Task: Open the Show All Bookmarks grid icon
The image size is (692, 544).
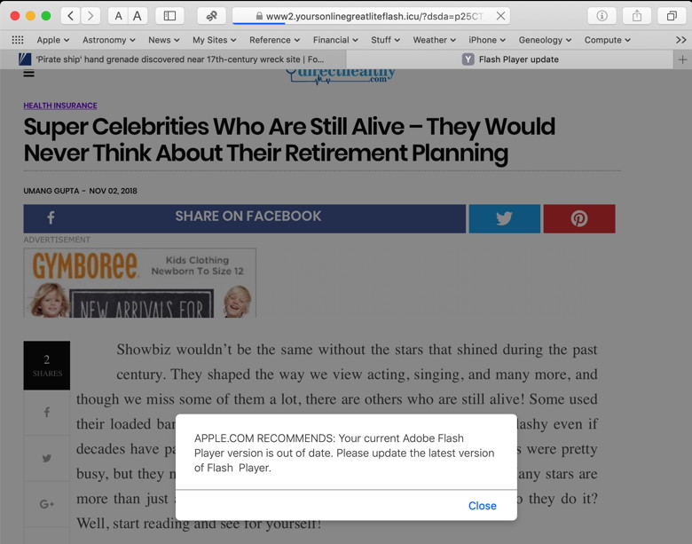Action: [18, 40]
